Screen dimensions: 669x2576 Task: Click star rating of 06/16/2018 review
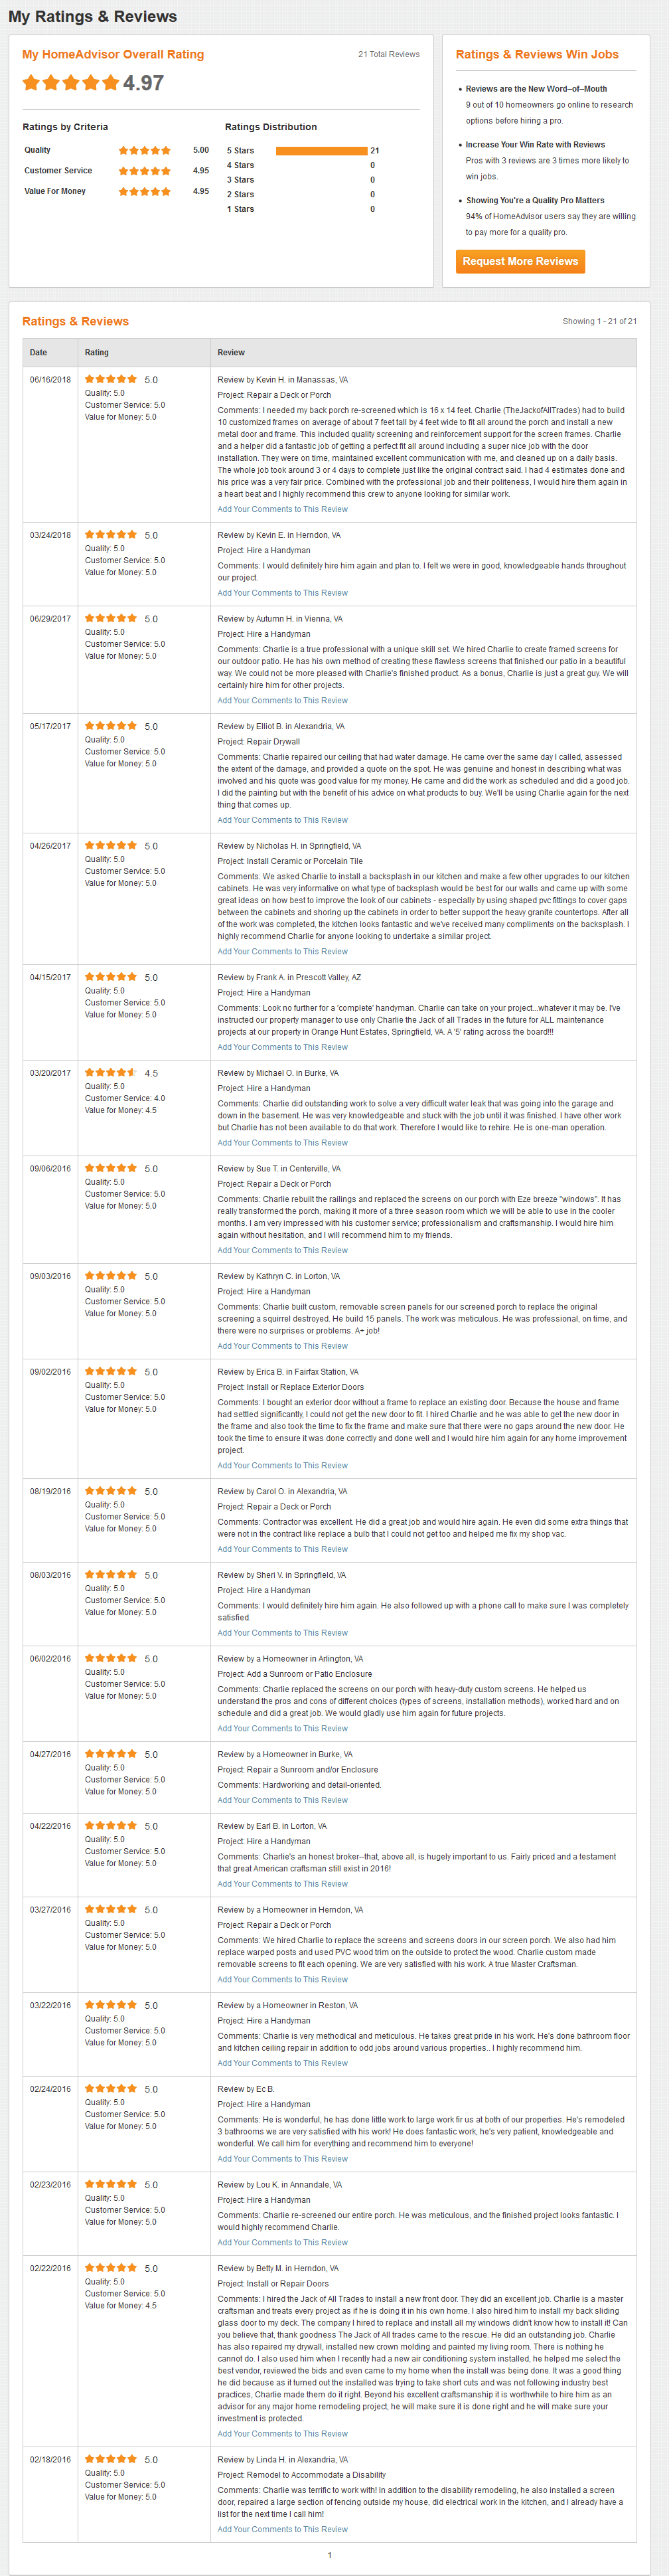(111, 380)
